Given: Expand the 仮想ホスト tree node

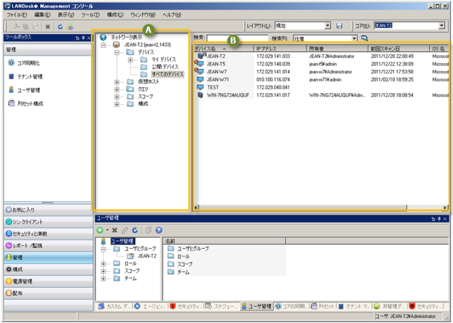Looking at the screenshot, I should [x=117, y=82].
